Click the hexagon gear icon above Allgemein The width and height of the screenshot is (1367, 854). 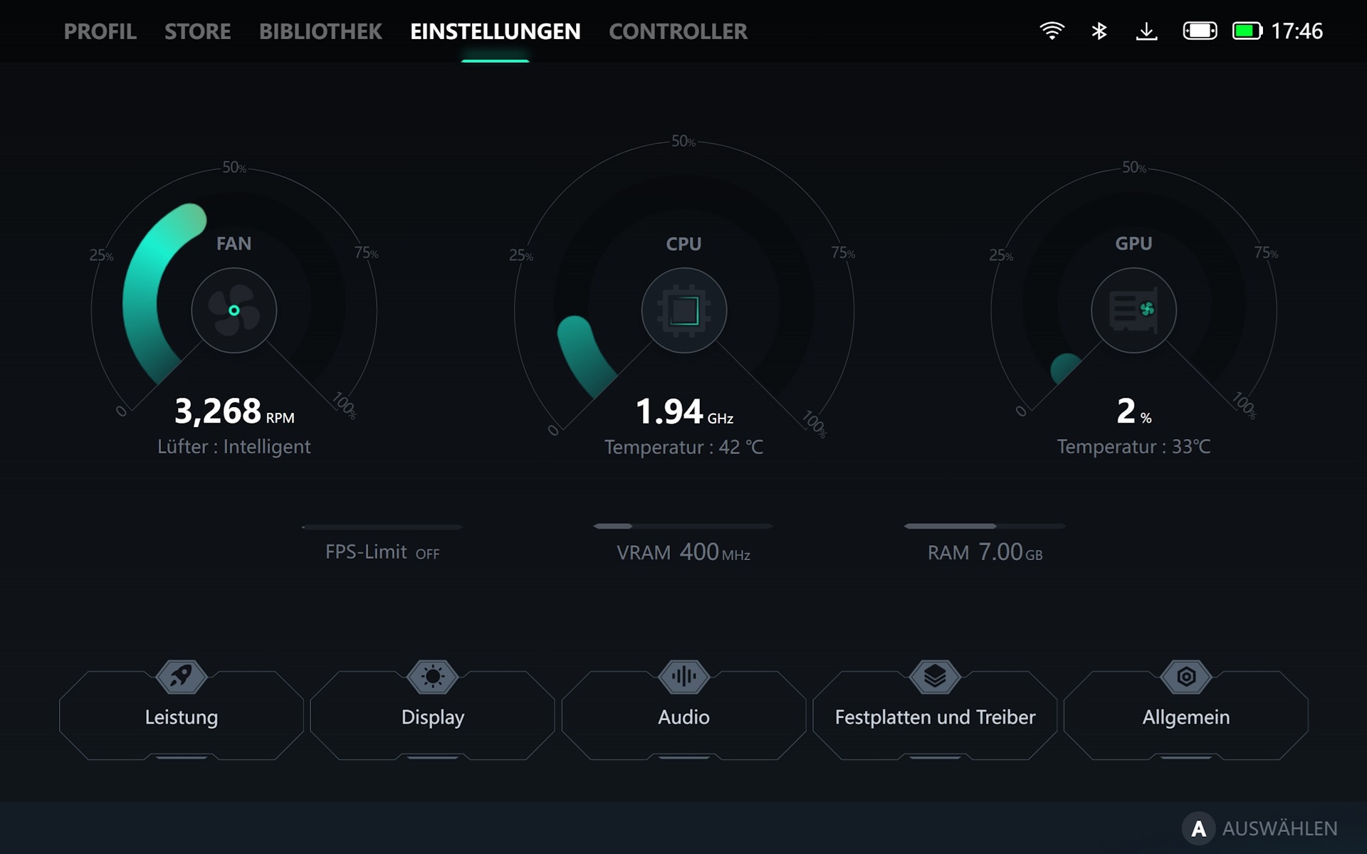[1186, 676]
